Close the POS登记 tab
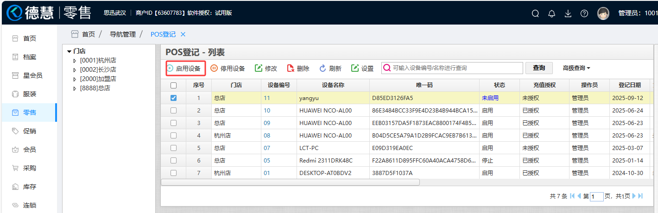 (183, 34)
